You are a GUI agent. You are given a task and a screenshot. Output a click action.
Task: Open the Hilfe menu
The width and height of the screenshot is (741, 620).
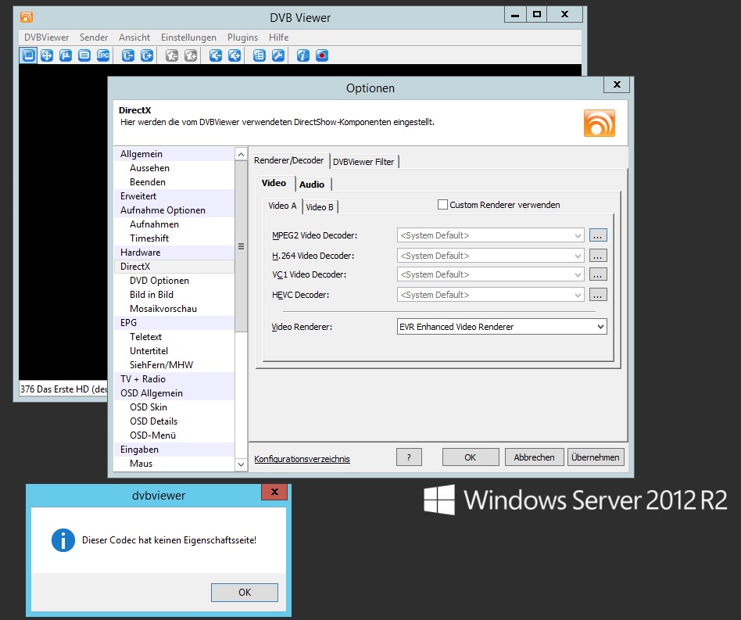[x=279, y=38]
